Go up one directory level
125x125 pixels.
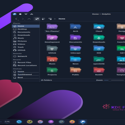pos(29,19)
